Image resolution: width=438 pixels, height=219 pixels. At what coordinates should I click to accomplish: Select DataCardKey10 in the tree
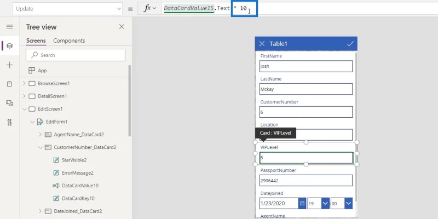click(x=78, y=198)
